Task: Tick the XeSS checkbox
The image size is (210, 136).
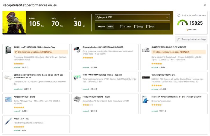Action: coord(136,27)
